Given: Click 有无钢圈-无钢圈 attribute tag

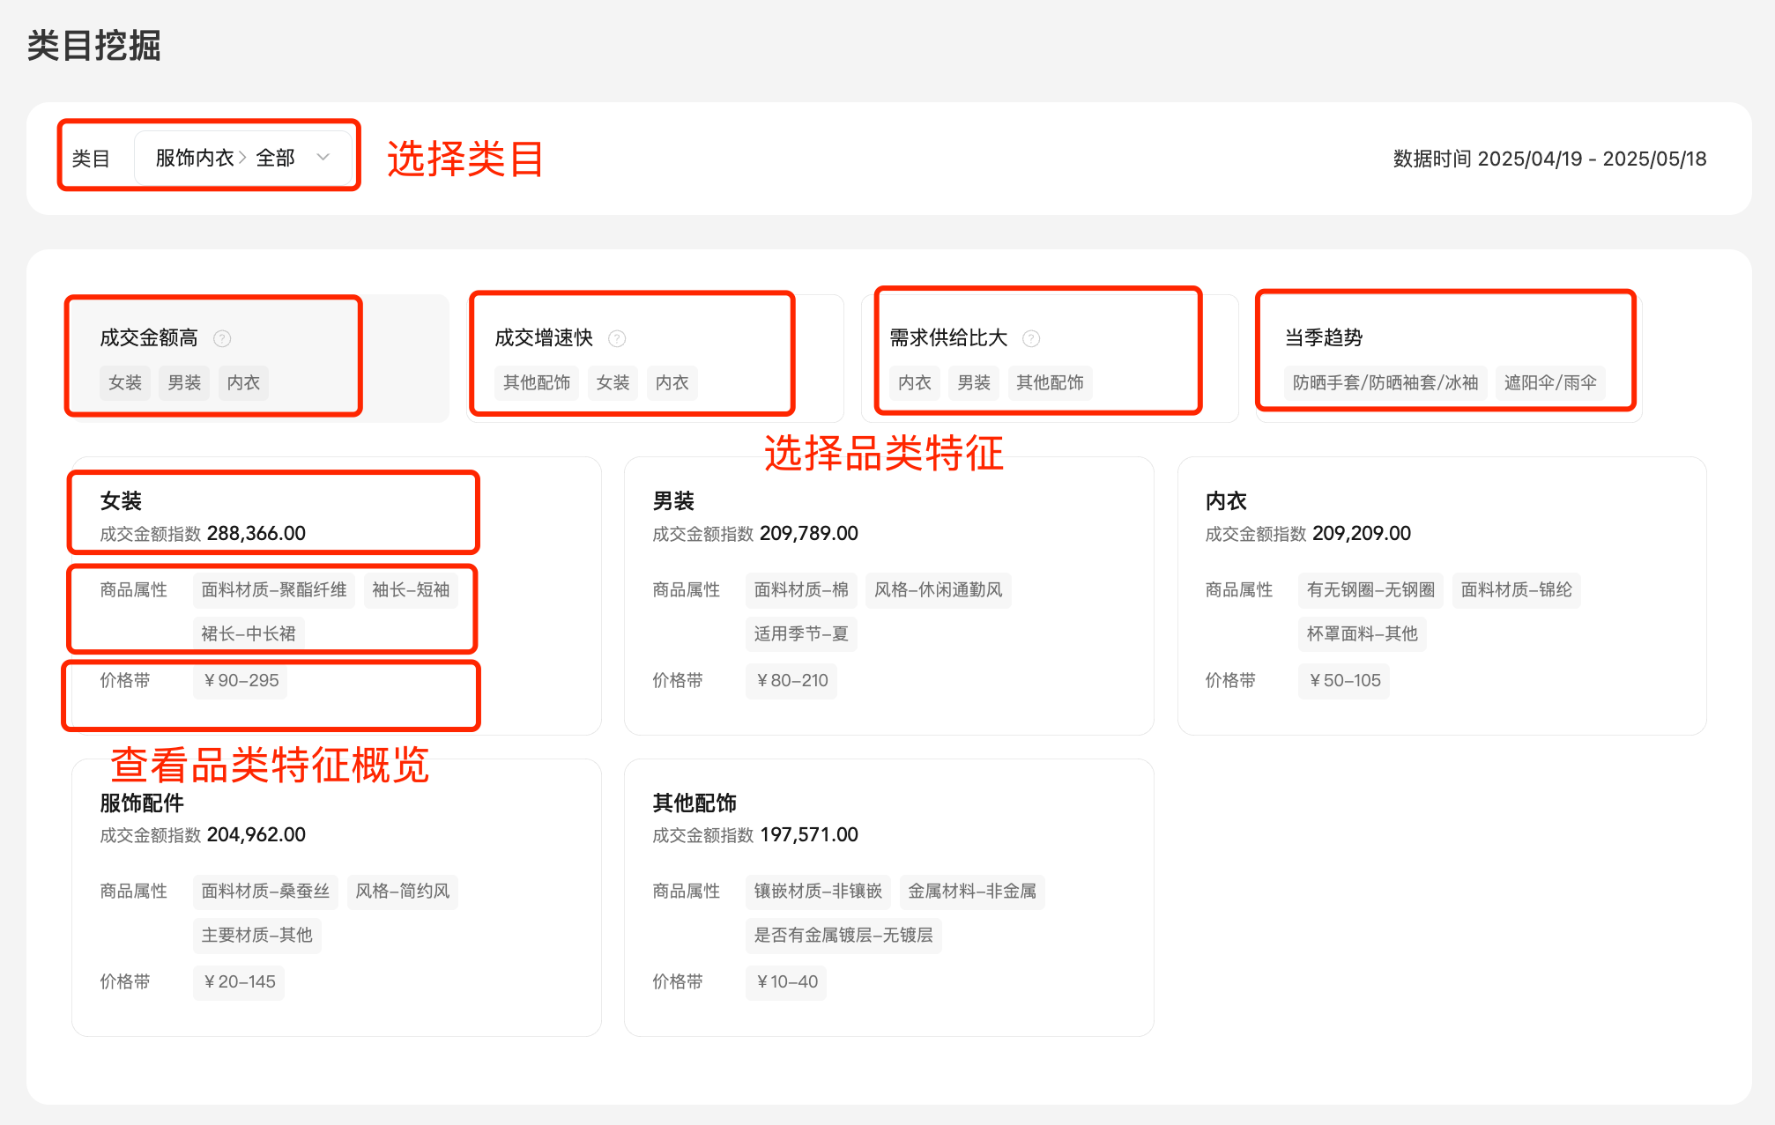Looking at the screenshot, I should (1370, 589).
